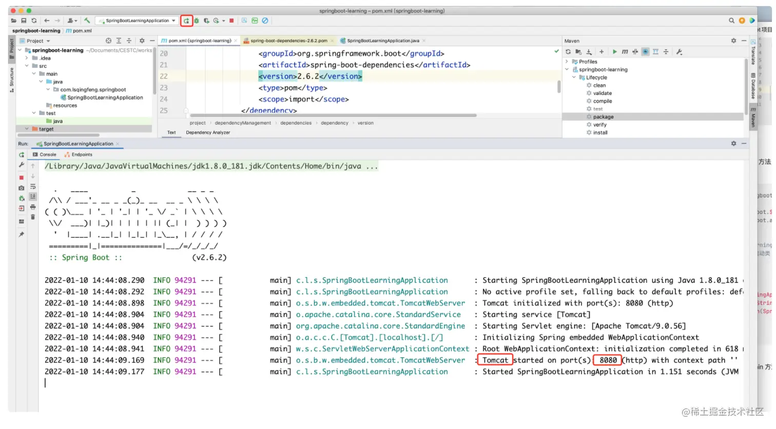
Task: Click the Select Opened File target icon
Action: pos(108,41)
